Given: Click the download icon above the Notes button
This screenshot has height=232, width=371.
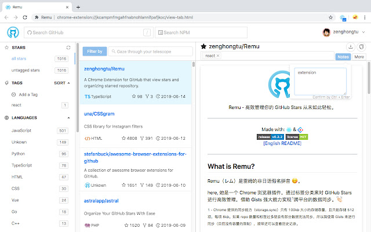Looking at the screenshot, I should click(350, 46).
